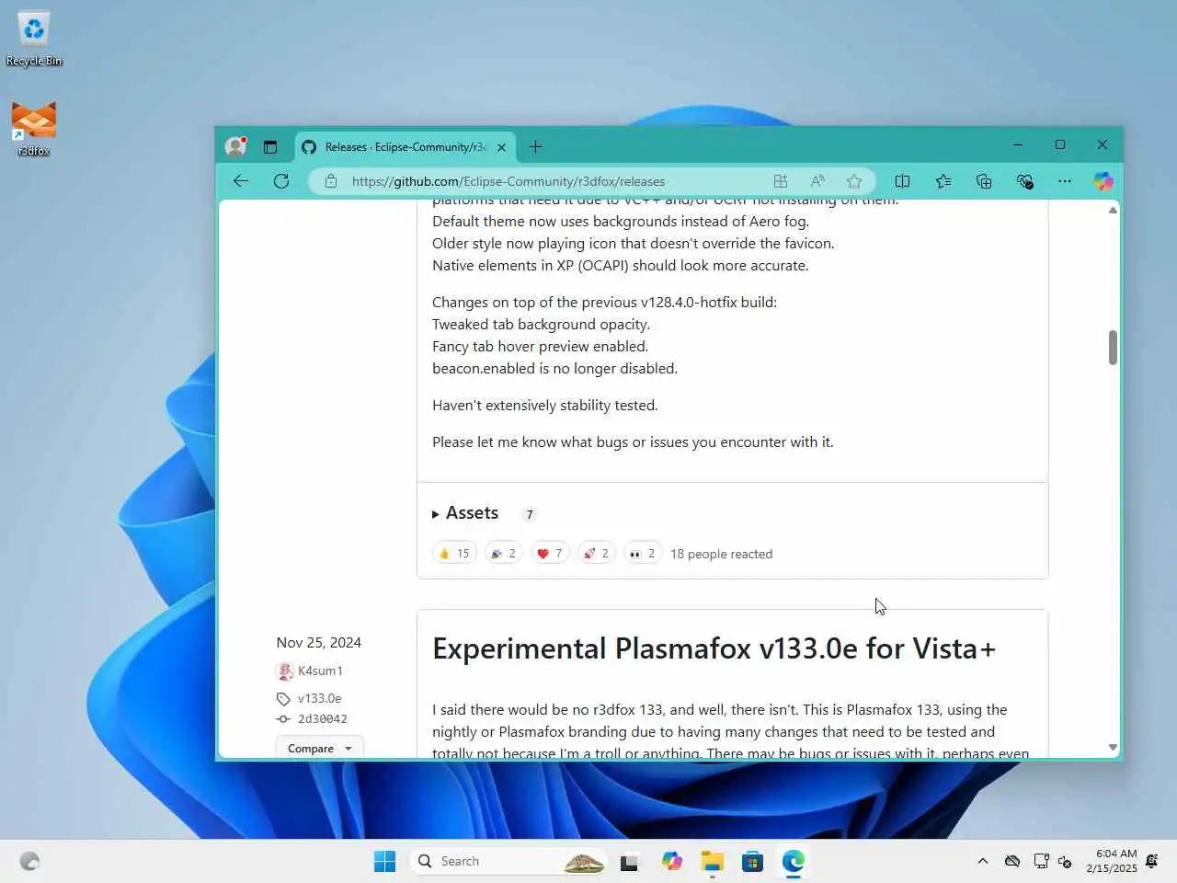Screen dimensions: 1177x883
Task: Open the Edge profile icon
Action: pos(236,146)
